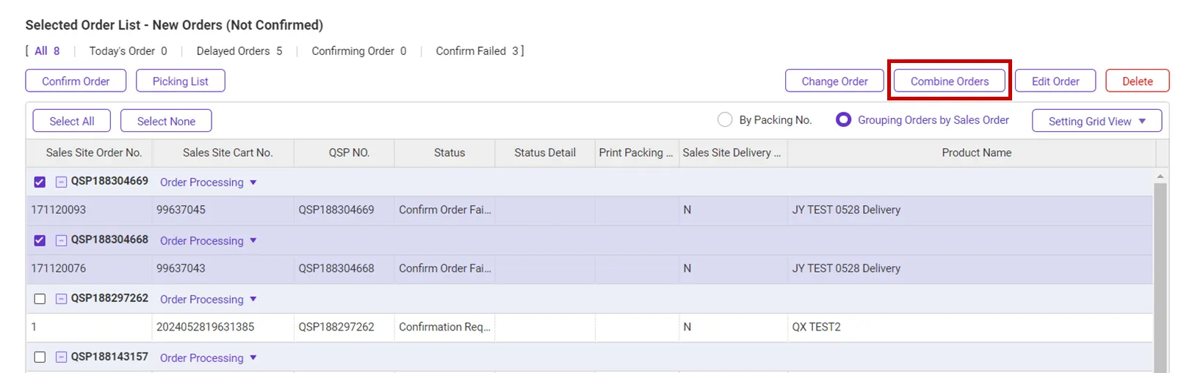
Task: Open Order Processing dropdown for QSP188304669
Action: [x=209, y=182]
